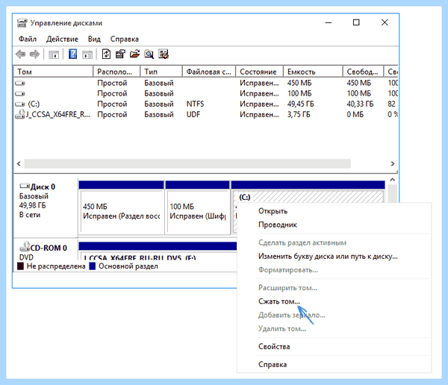Image resolution: width=448 pixels, height=385 pixels.
Task: Toggle the action pane toolbar icon
Action: coord(87,54)
